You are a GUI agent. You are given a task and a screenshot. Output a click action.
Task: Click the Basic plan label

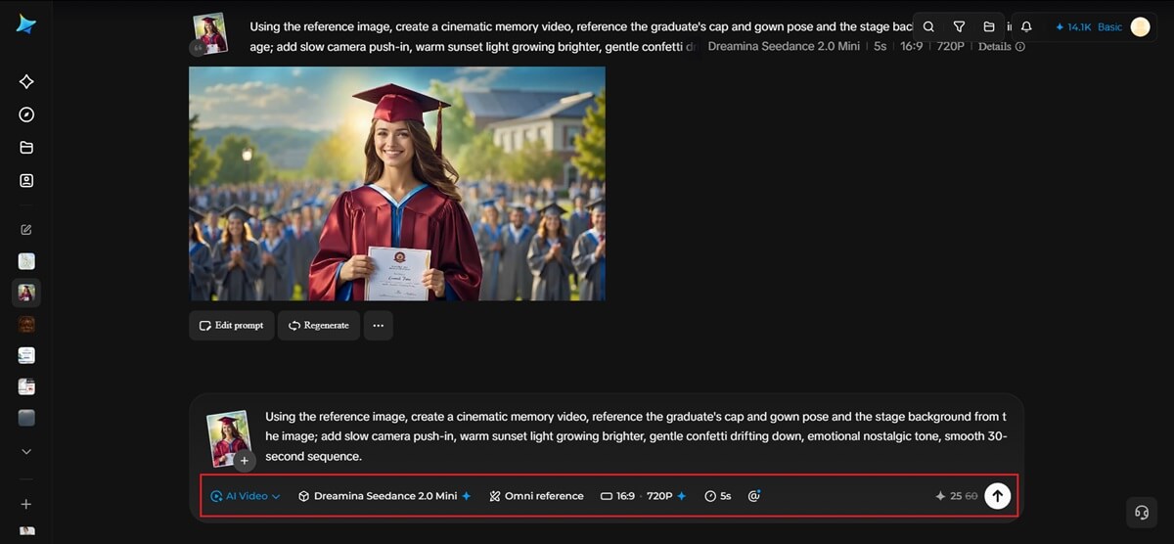point(1109,27)
